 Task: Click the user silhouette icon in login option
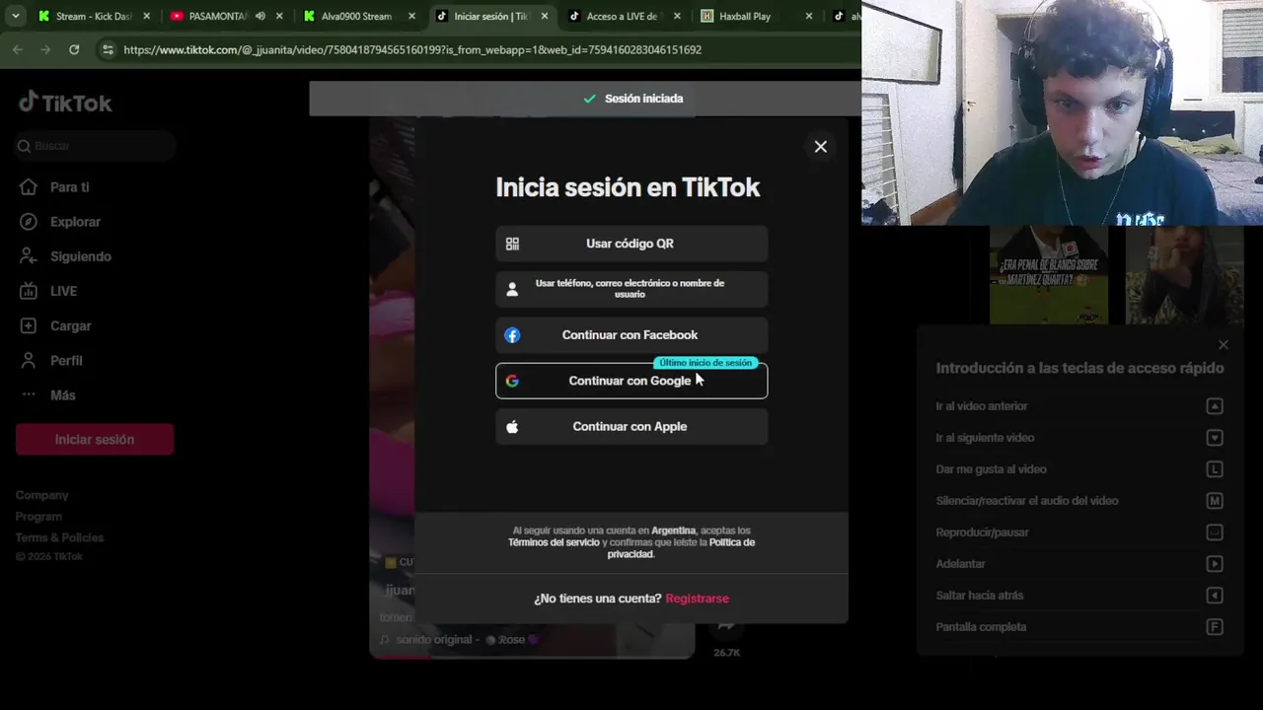tap(512, 289)
